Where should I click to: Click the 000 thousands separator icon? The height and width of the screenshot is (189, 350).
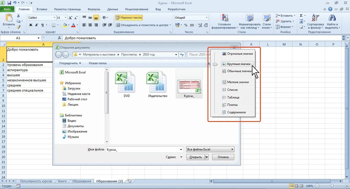(192, 25)
